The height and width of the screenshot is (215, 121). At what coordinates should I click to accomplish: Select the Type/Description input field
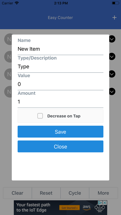(x=60, y=67)
